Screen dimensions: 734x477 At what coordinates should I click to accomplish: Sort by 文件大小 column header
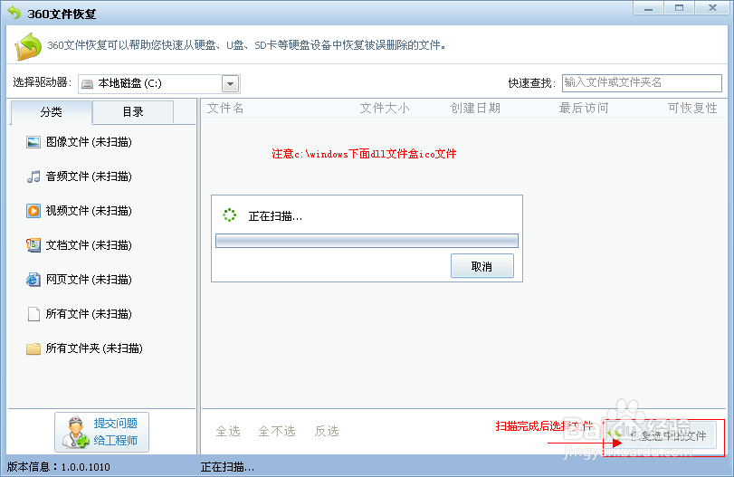coord(385,108)
